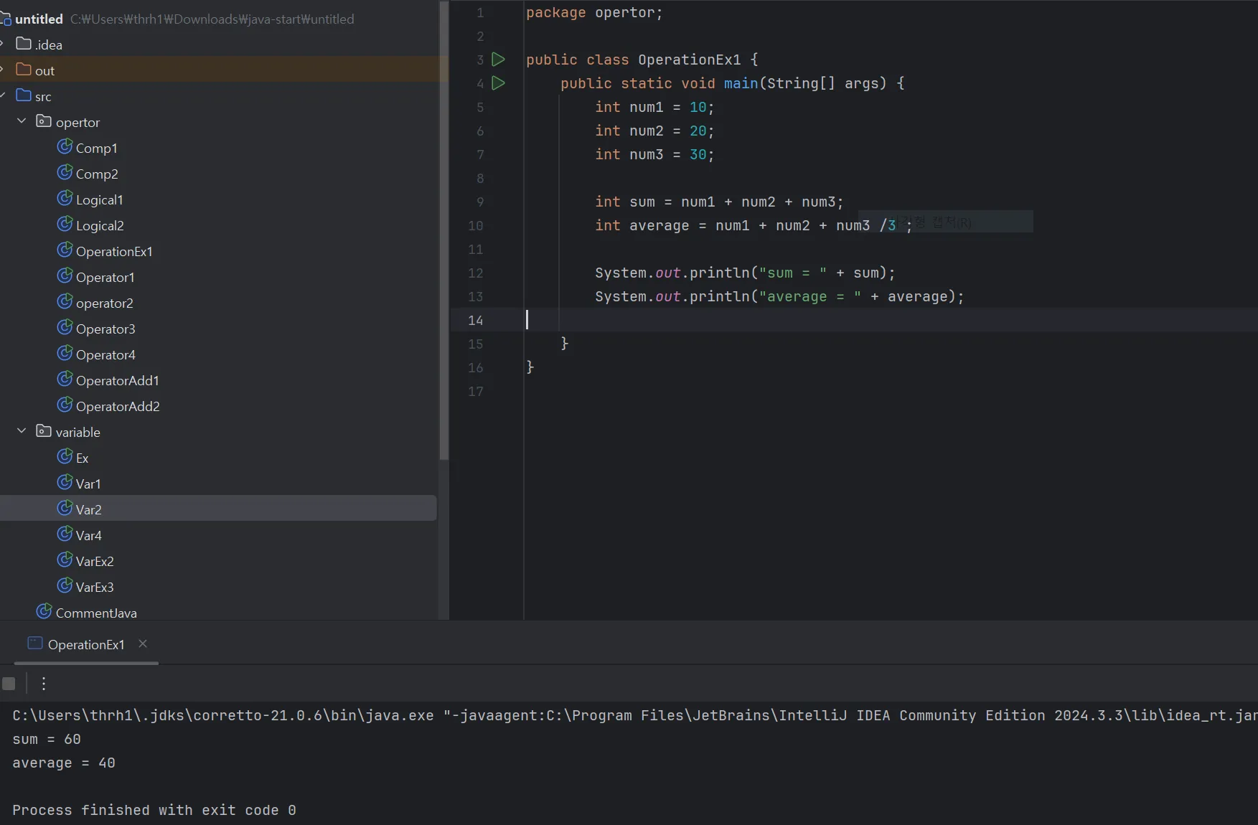Image resolution: width=1258 pixels, height=825 pixels.
Task: Click the project tree vertical scrollbar
Action: 443,230
